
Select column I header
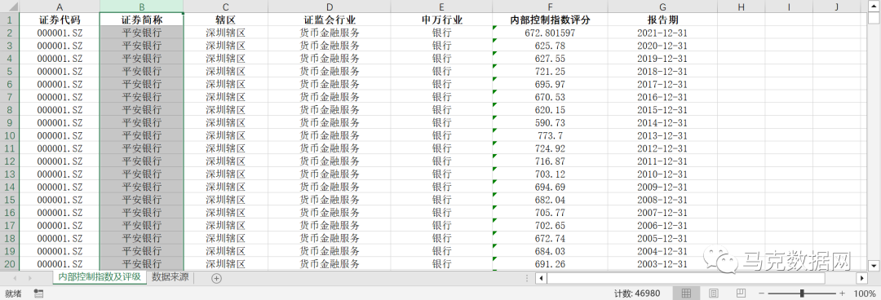pyautogui.click(x=789, y=7)
